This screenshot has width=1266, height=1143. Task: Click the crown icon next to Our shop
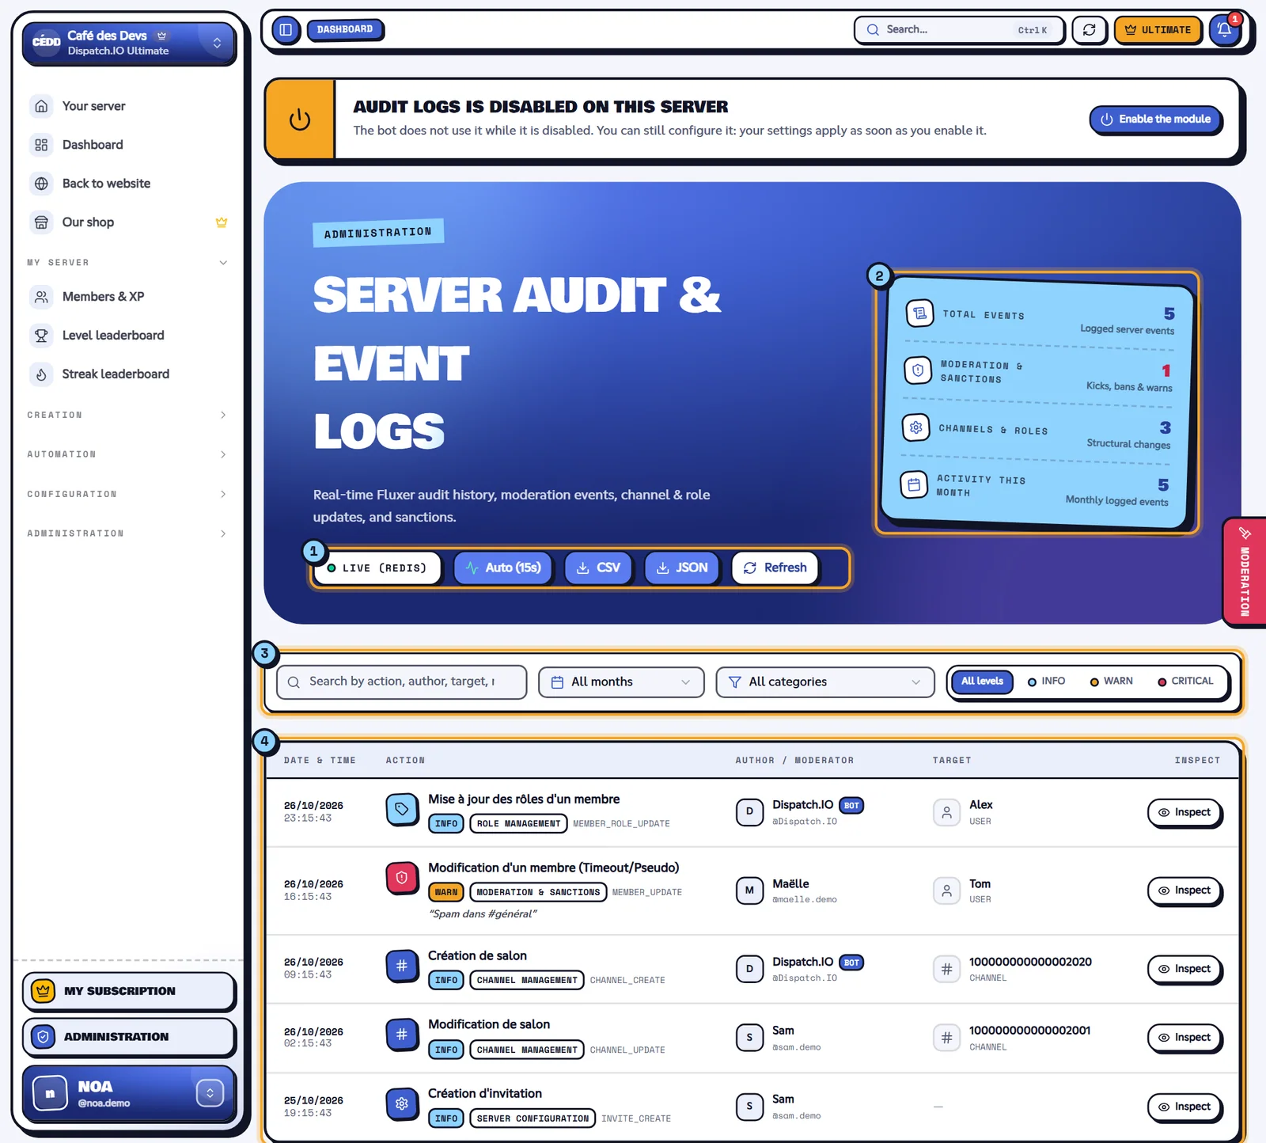(222, 222)
